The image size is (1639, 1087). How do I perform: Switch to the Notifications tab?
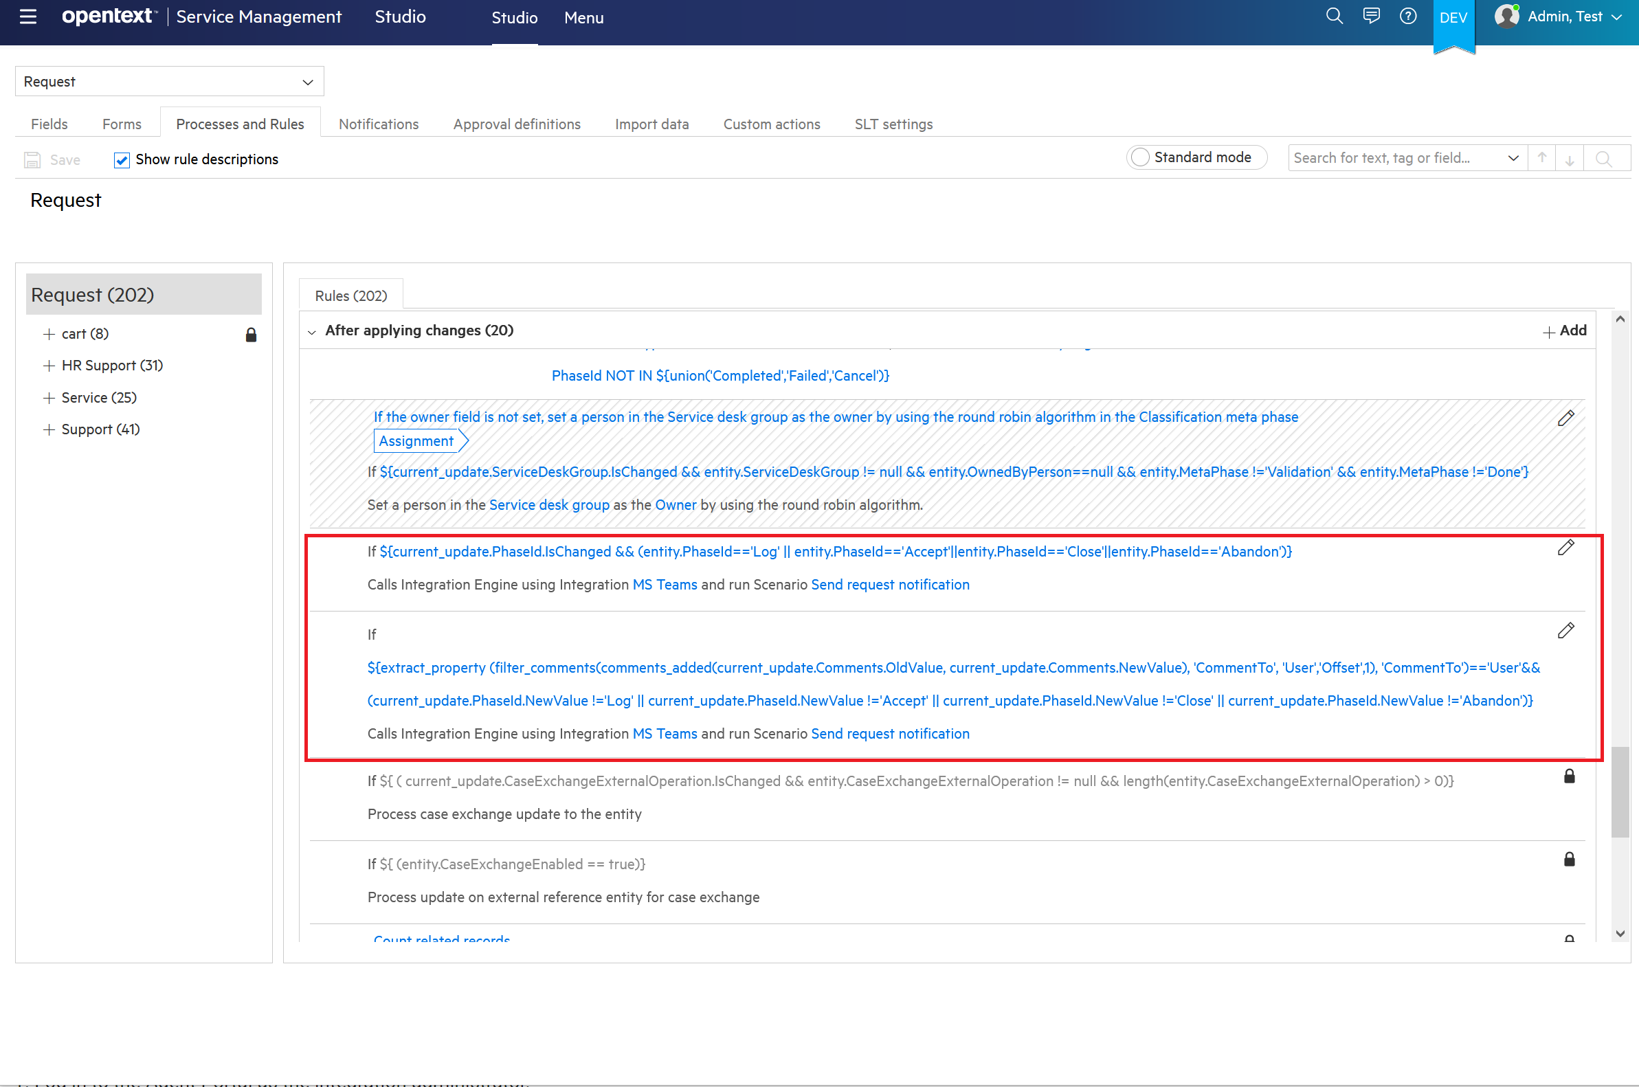coord(378,124)
